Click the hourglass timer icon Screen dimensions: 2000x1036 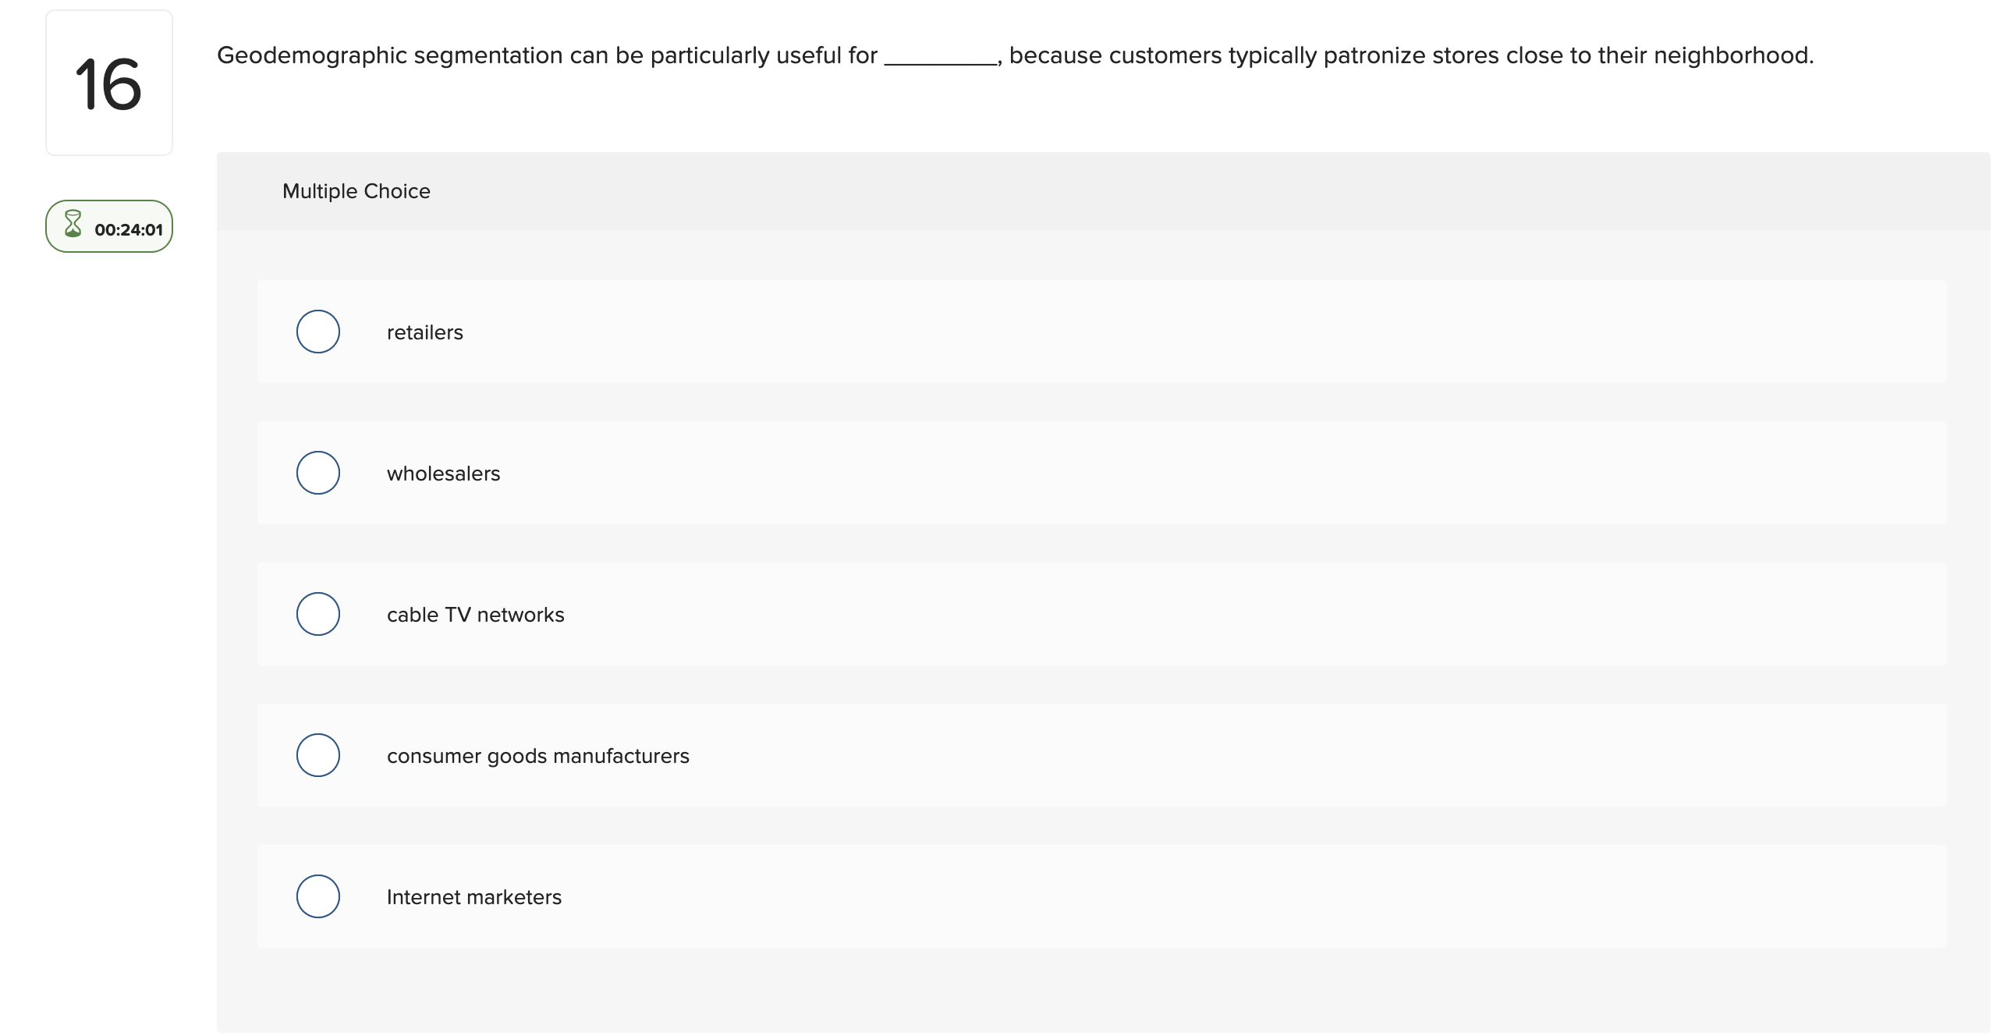(x=73, y=224)
